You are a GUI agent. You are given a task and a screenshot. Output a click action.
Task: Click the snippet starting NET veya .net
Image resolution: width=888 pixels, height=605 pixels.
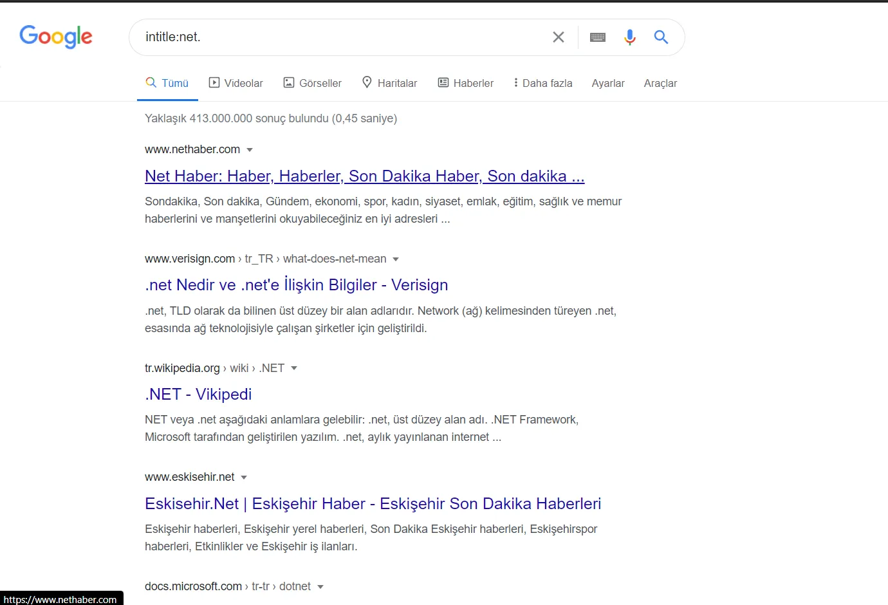coord(362,429)
